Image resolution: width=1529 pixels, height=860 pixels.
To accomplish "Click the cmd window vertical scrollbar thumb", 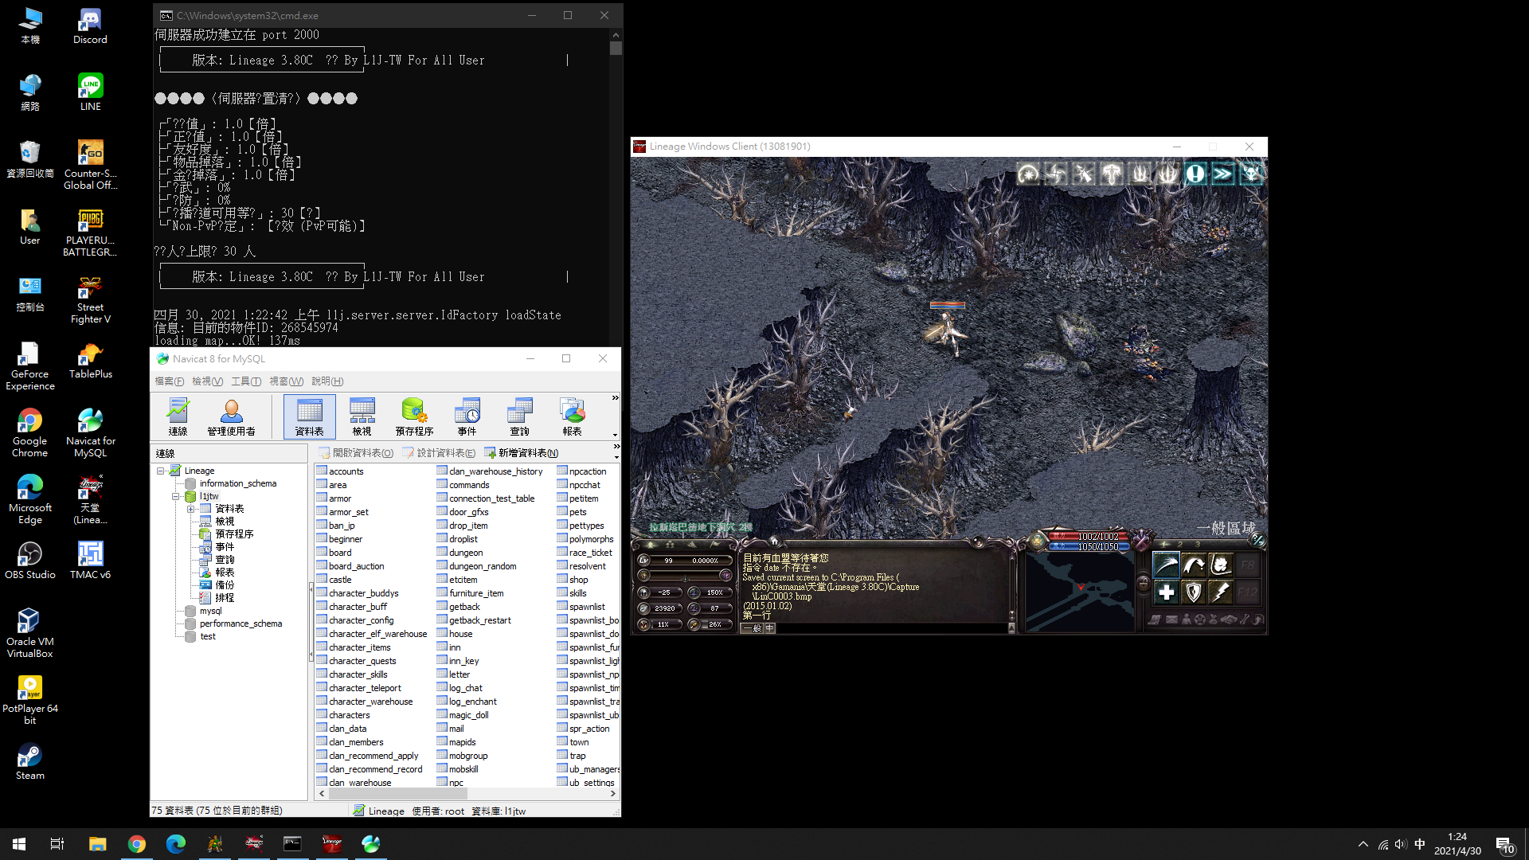I will 616,48.
